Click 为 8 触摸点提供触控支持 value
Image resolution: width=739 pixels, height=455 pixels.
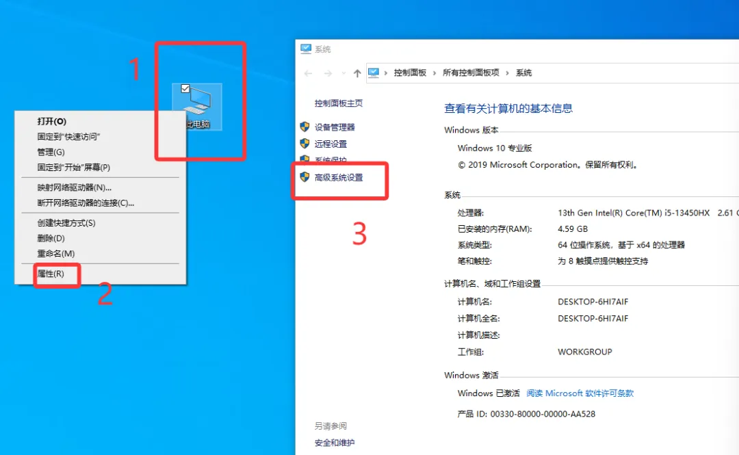point(603,261)
